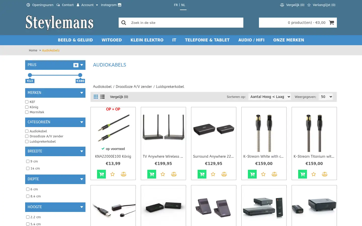Enable the Luidsprekerkabel category checkbox

coord(27,141)
